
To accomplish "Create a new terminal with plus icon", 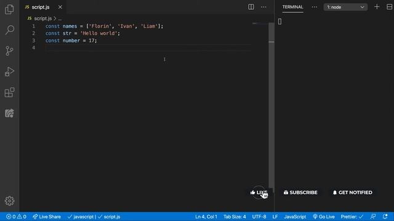I will pos(377,7).
